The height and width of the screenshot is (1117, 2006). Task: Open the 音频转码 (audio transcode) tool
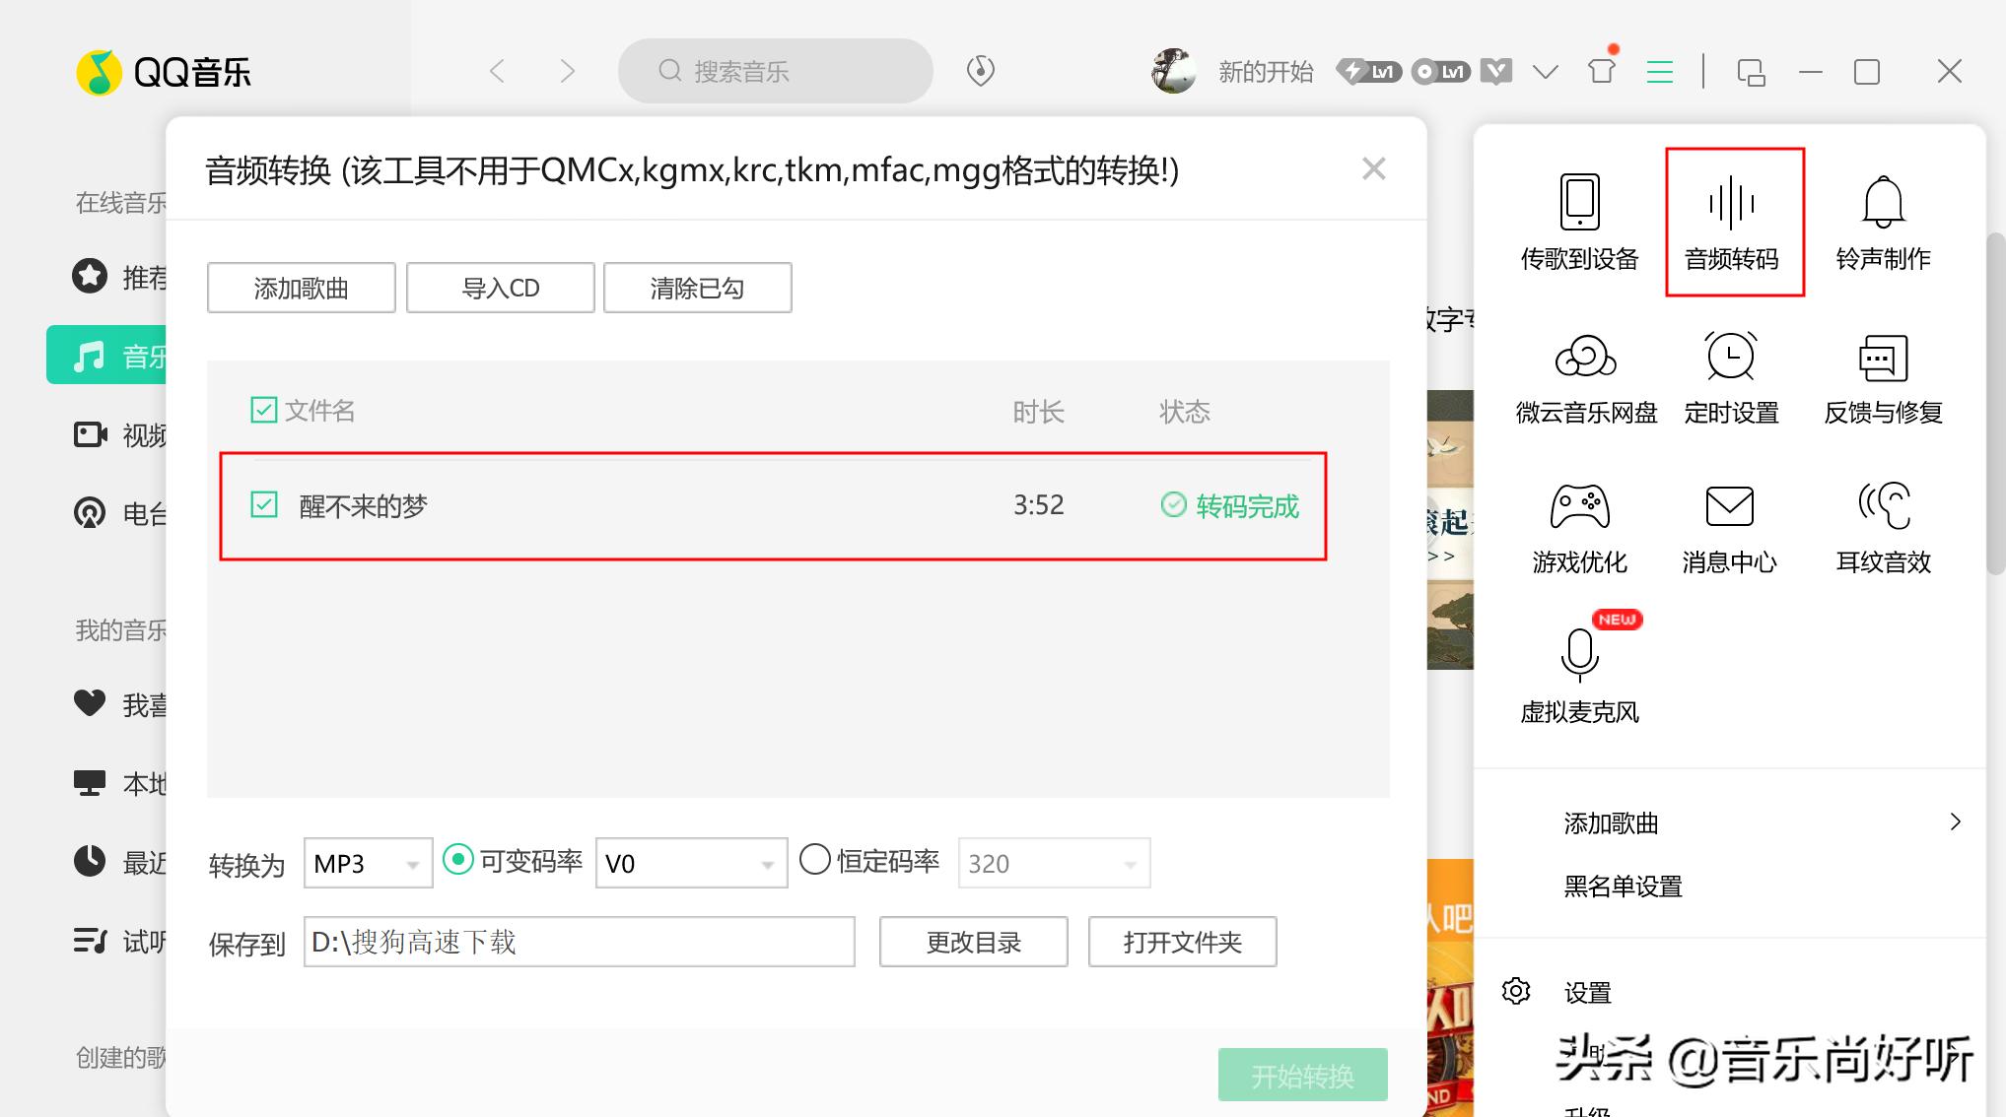coord(1733,219)
